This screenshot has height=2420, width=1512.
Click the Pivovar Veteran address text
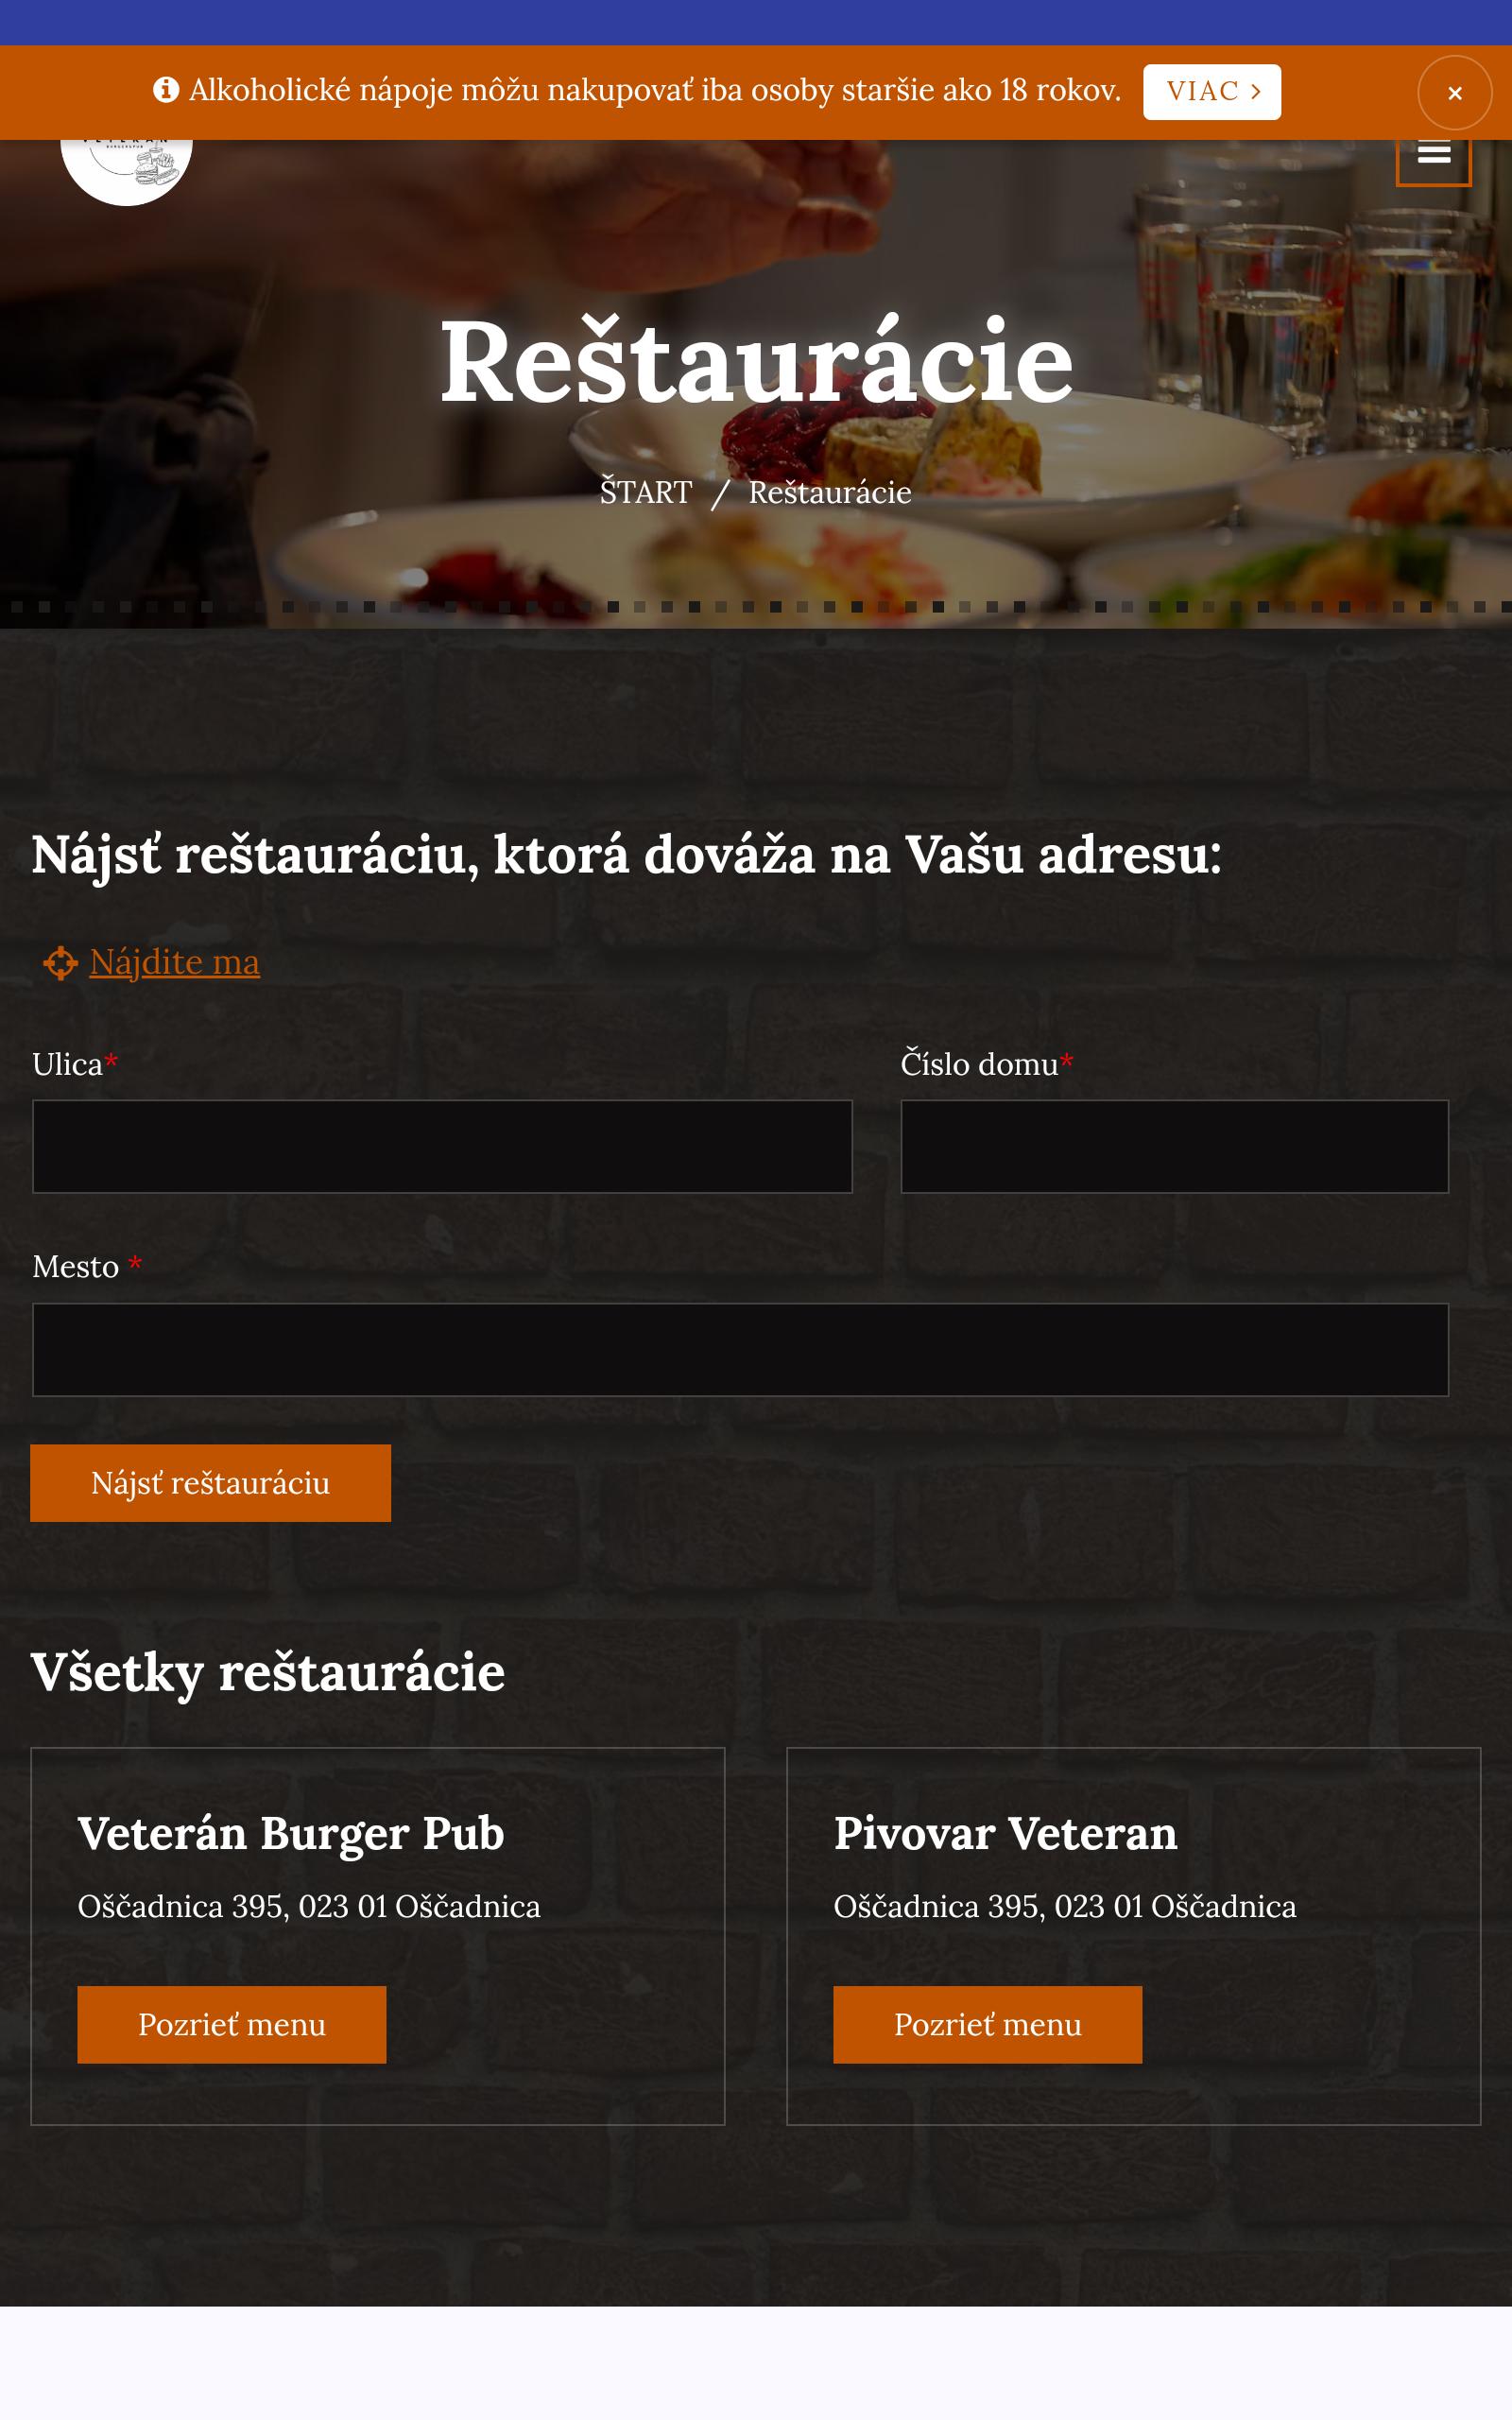(x=1065, y=1907)
